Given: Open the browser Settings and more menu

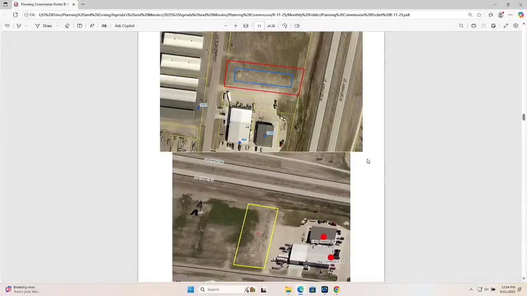Looking at the screenshot, I should point(511,15).
